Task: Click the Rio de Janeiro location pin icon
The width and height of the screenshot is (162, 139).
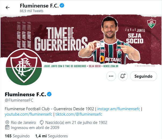Action: 7,123
